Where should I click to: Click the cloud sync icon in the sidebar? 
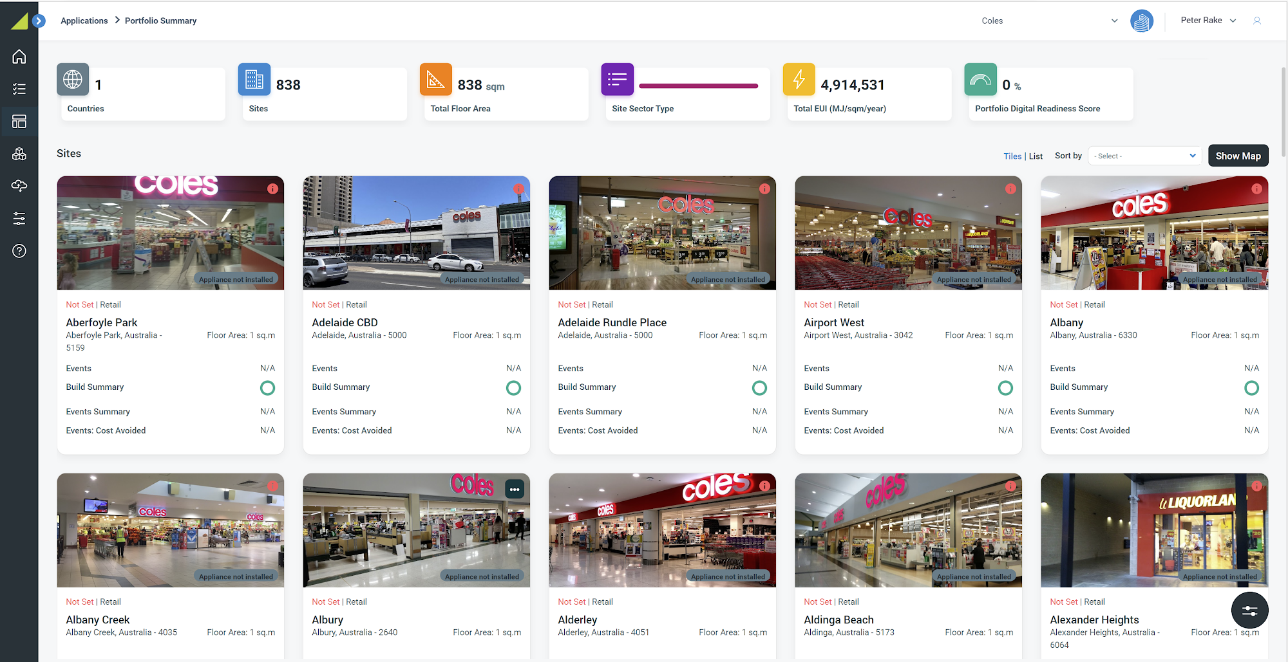(x=19, y=186)
